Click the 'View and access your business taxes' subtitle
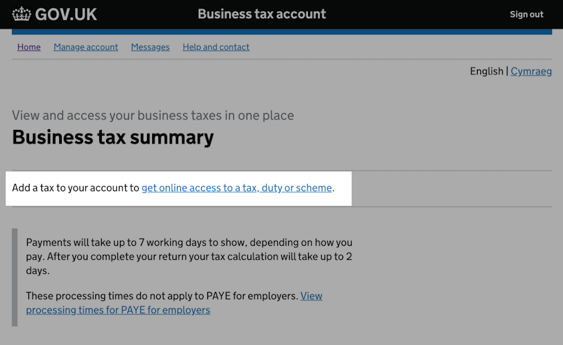563x345 pixels. click(x=153, y=115)
